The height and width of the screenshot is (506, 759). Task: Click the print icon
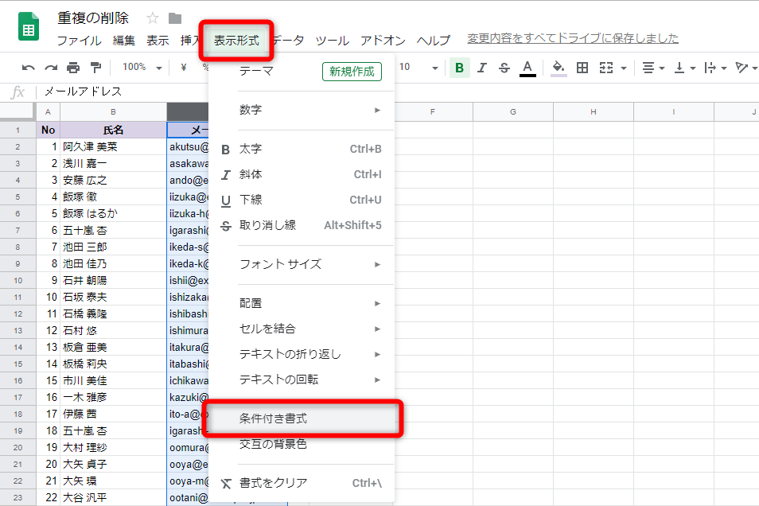72,68
